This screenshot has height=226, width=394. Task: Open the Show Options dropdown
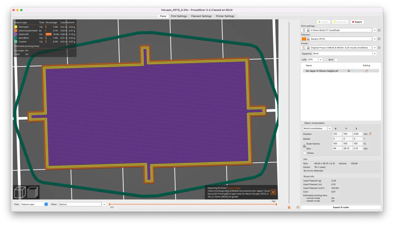104,204
